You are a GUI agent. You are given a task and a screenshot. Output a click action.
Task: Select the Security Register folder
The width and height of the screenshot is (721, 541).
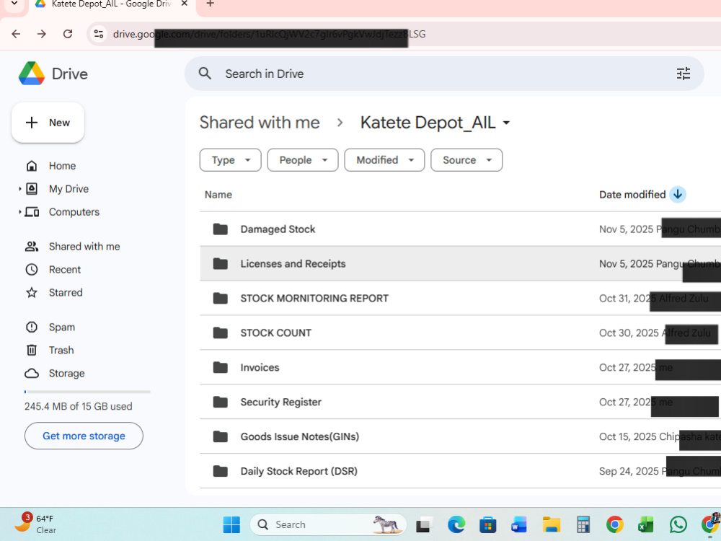[460, 402]
